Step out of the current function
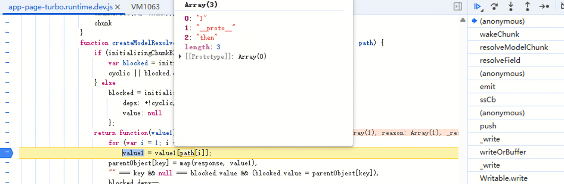 527,6
